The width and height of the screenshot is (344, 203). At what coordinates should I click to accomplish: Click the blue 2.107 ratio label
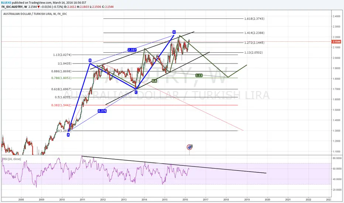tap(132, 50)
